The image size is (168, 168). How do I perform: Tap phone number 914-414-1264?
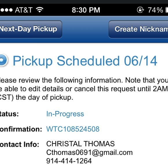[x=69, y=161]
